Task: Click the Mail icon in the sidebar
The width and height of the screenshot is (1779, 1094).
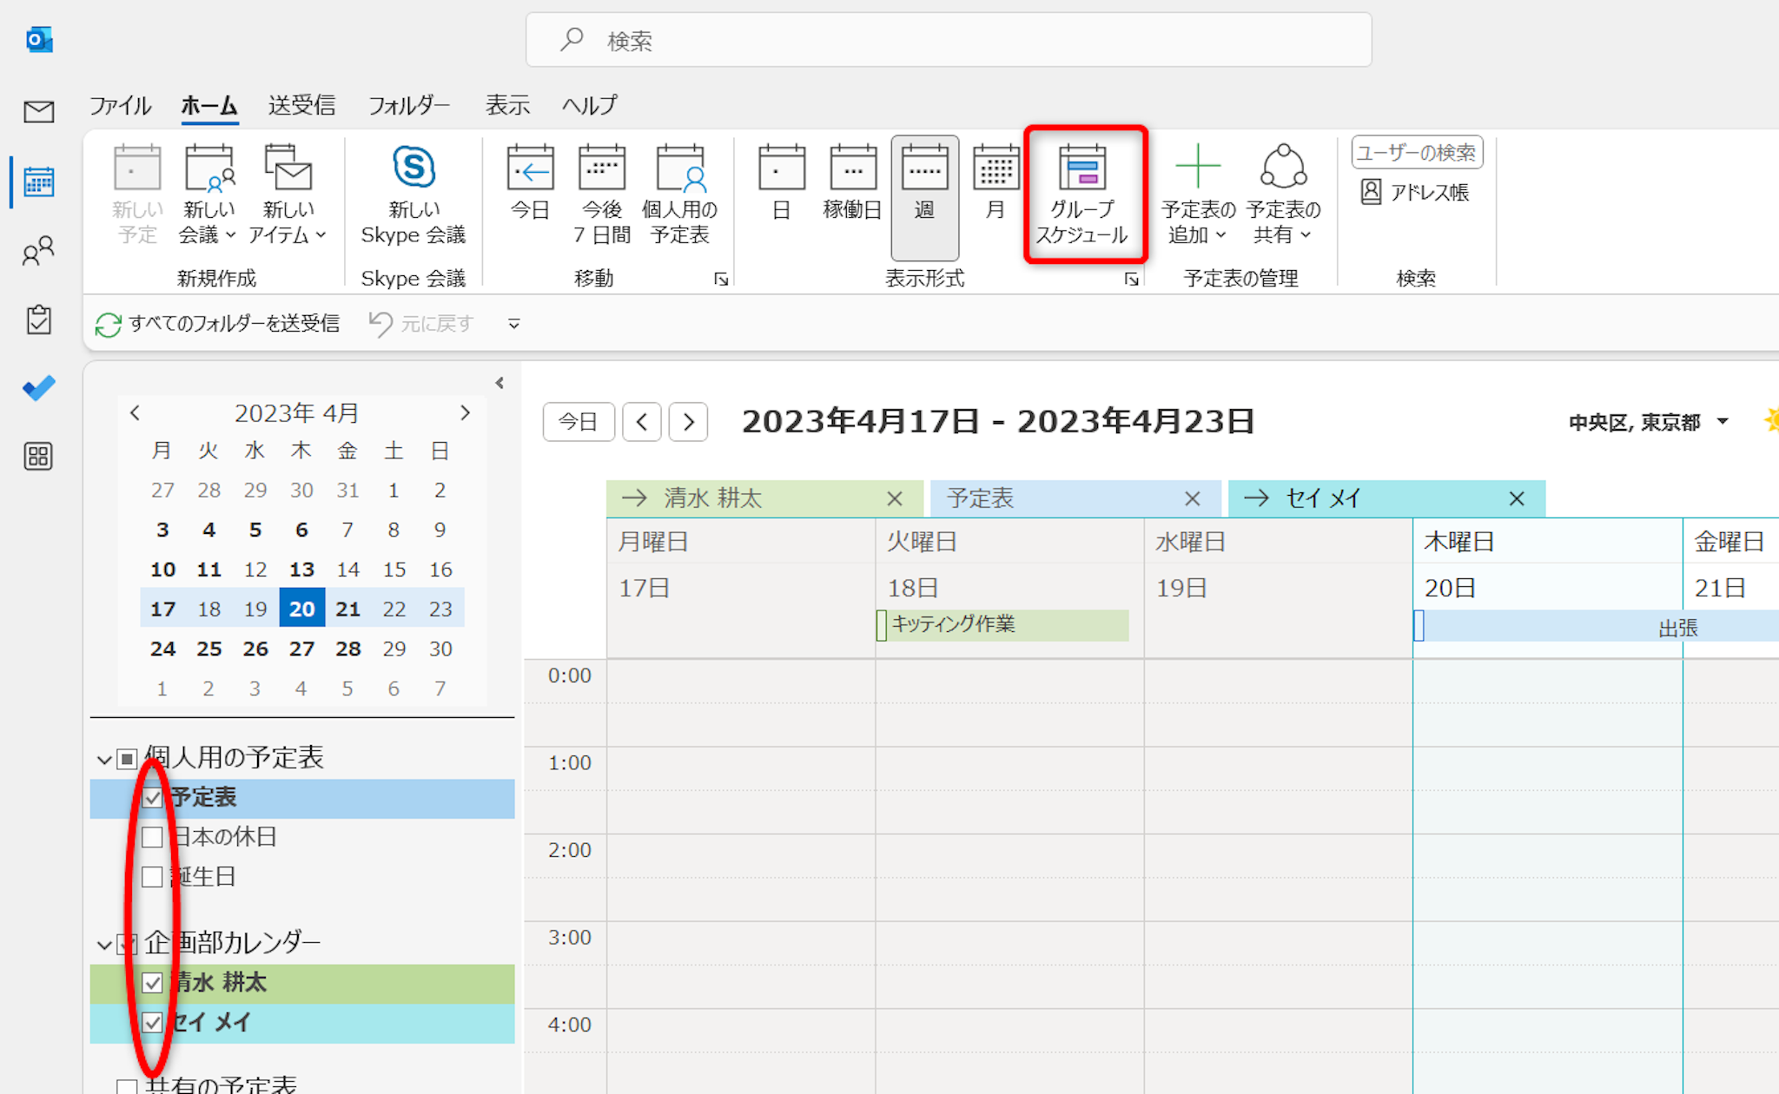Action: coord(38,112)
